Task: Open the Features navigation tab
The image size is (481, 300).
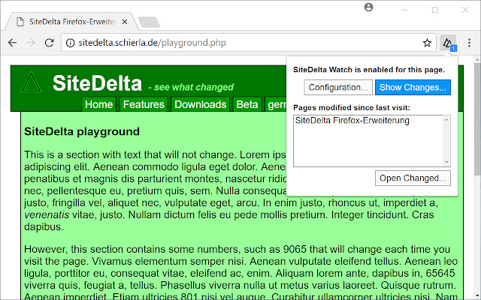Action: pos(144,104)
